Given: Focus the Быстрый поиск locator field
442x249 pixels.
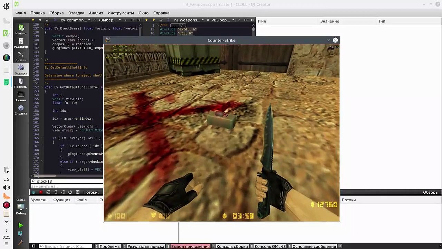Looking at the screenshot, I should click(65, 246).
